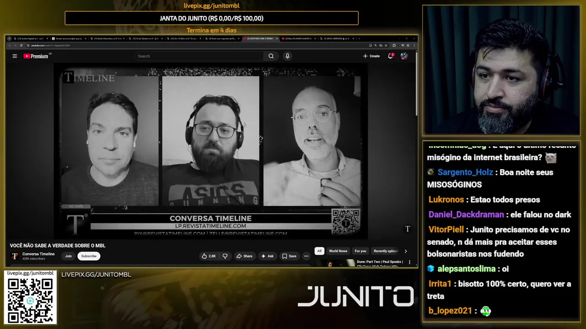The height and width of the screenshot is (329, 586).
Task: Select the Recently uploaded filter chip
Action: click(x=385, y=251)
